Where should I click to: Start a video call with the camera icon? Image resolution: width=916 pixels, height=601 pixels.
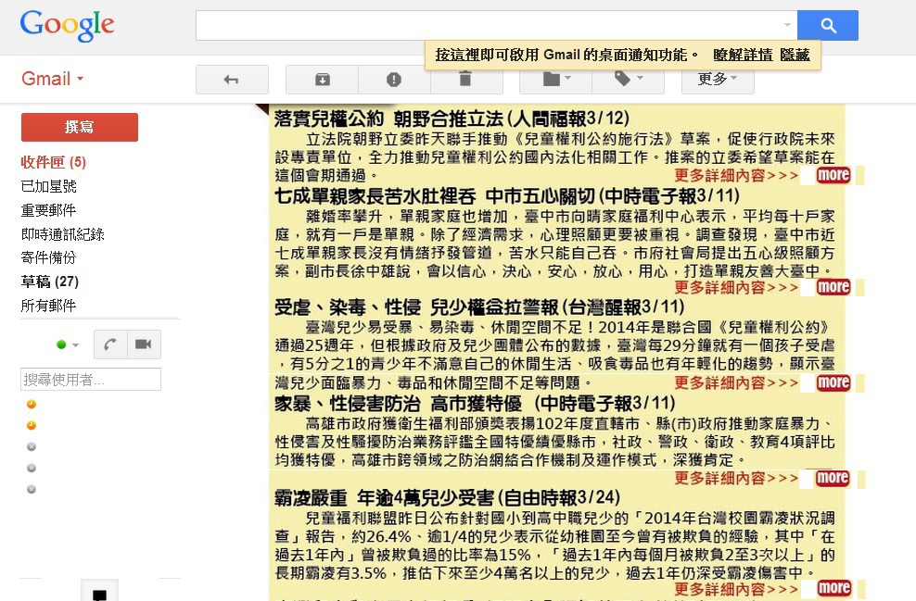(144, 344)
